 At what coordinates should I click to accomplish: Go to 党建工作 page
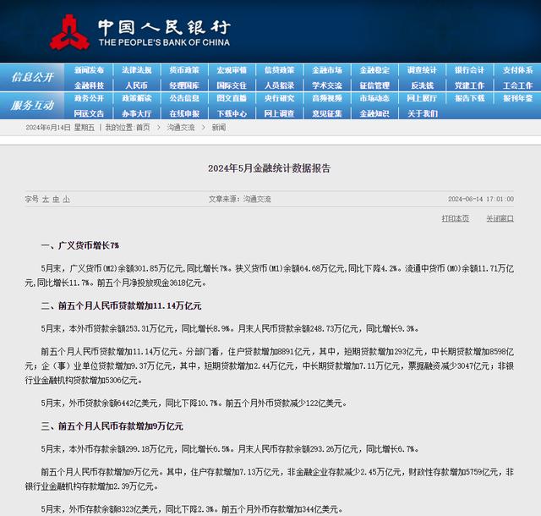[x=470, y=85]
